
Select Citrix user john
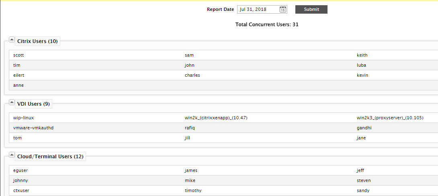tap(189, 65)
